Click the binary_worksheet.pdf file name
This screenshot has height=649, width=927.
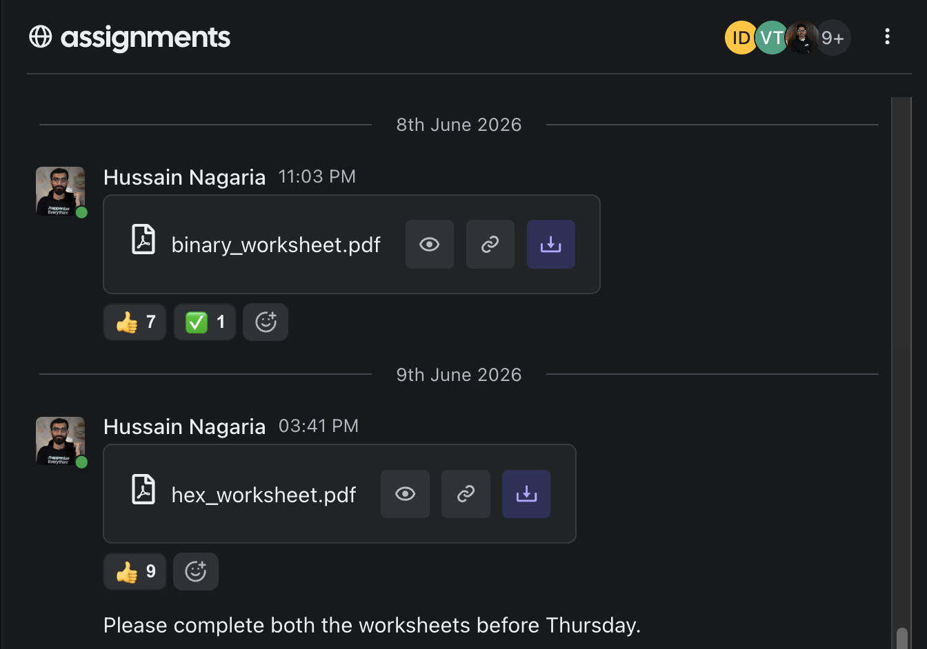point(276,245)
